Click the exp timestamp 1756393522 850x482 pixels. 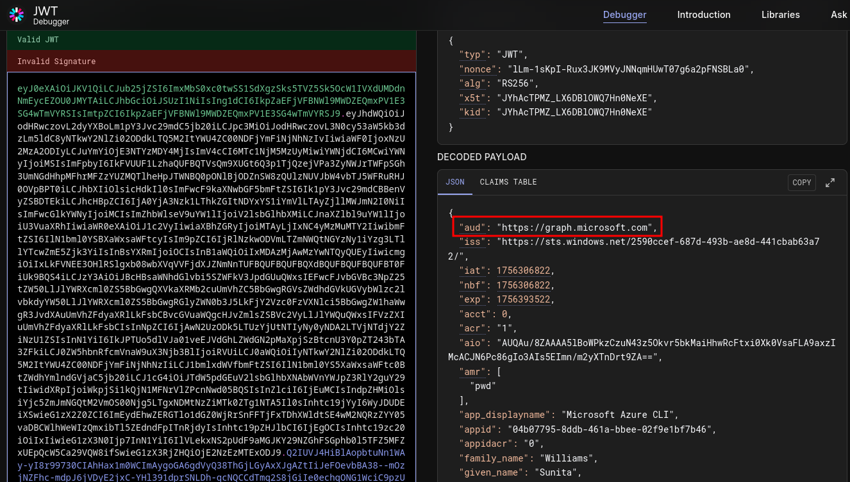point(522,299)
